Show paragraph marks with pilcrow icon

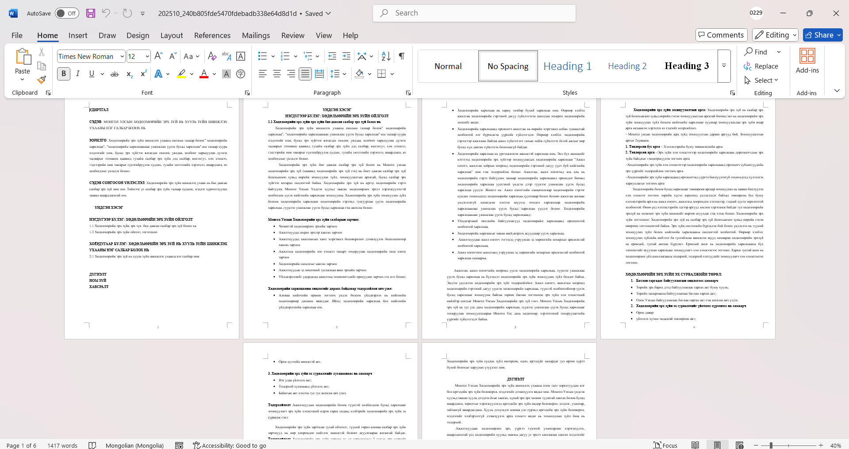(401, 56)
